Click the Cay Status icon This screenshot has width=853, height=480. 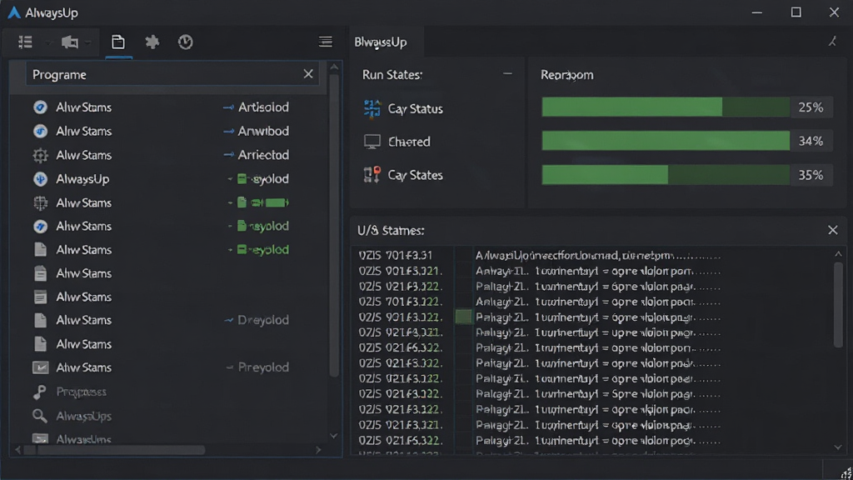372,108
